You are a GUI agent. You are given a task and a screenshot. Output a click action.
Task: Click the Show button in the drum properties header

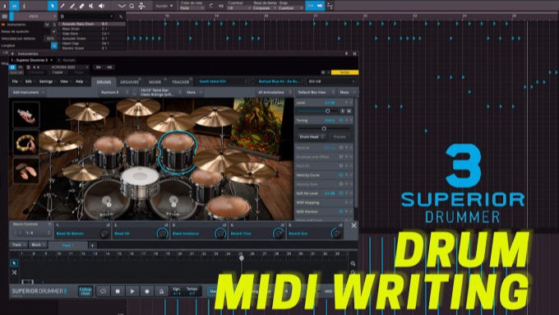[x=347, y=92]
